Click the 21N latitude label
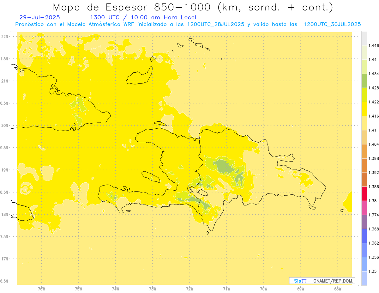This screenshot has height=293, width=379. 5,81
